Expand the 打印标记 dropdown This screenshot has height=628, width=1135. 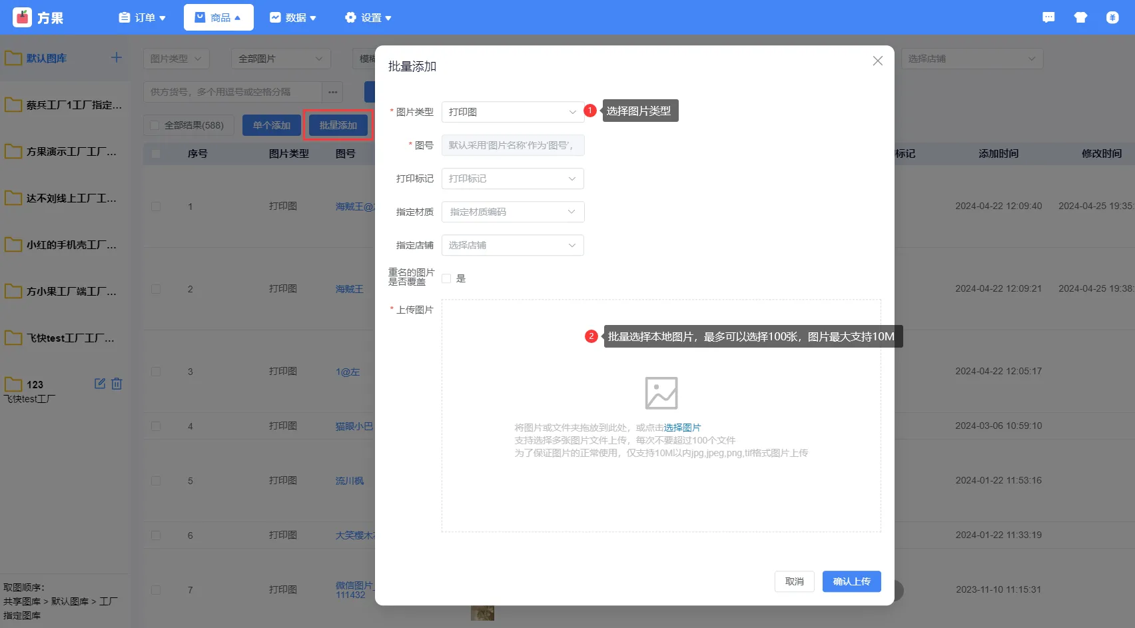[512, 178]
